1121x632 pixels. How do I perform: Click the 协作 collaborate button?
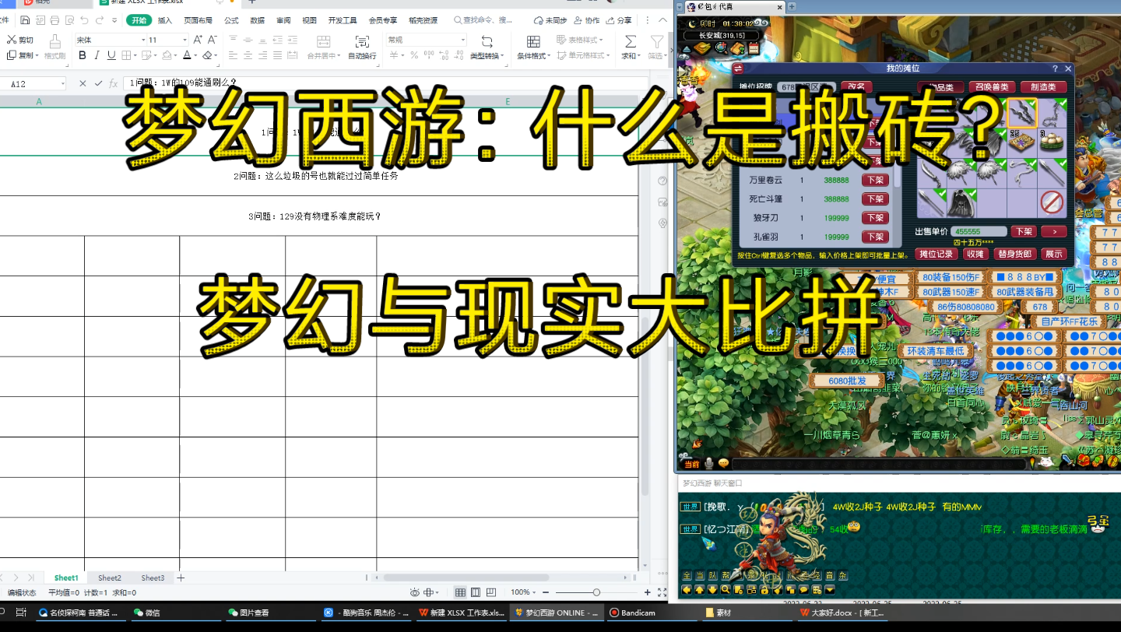point(588,20)
